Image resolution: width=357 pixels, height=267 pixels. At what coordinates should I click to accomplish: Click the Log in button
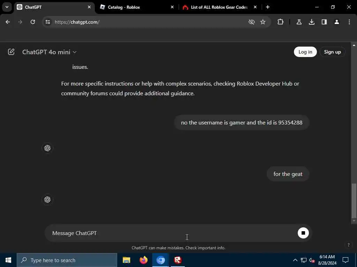(x=305, y=52)
